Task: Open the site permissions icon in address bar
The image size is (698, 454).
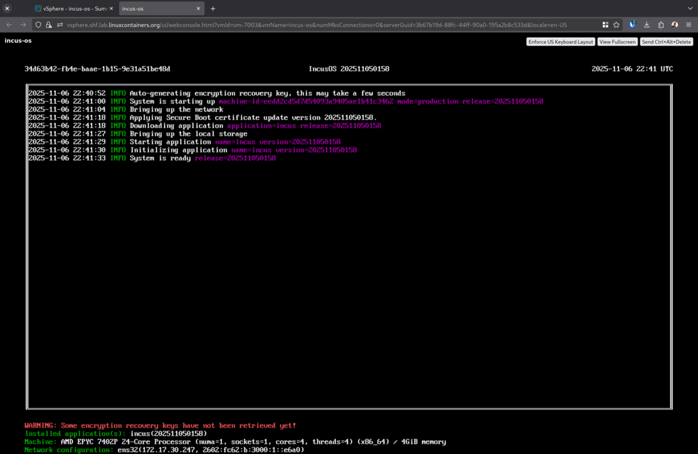Action: point(60,25)
